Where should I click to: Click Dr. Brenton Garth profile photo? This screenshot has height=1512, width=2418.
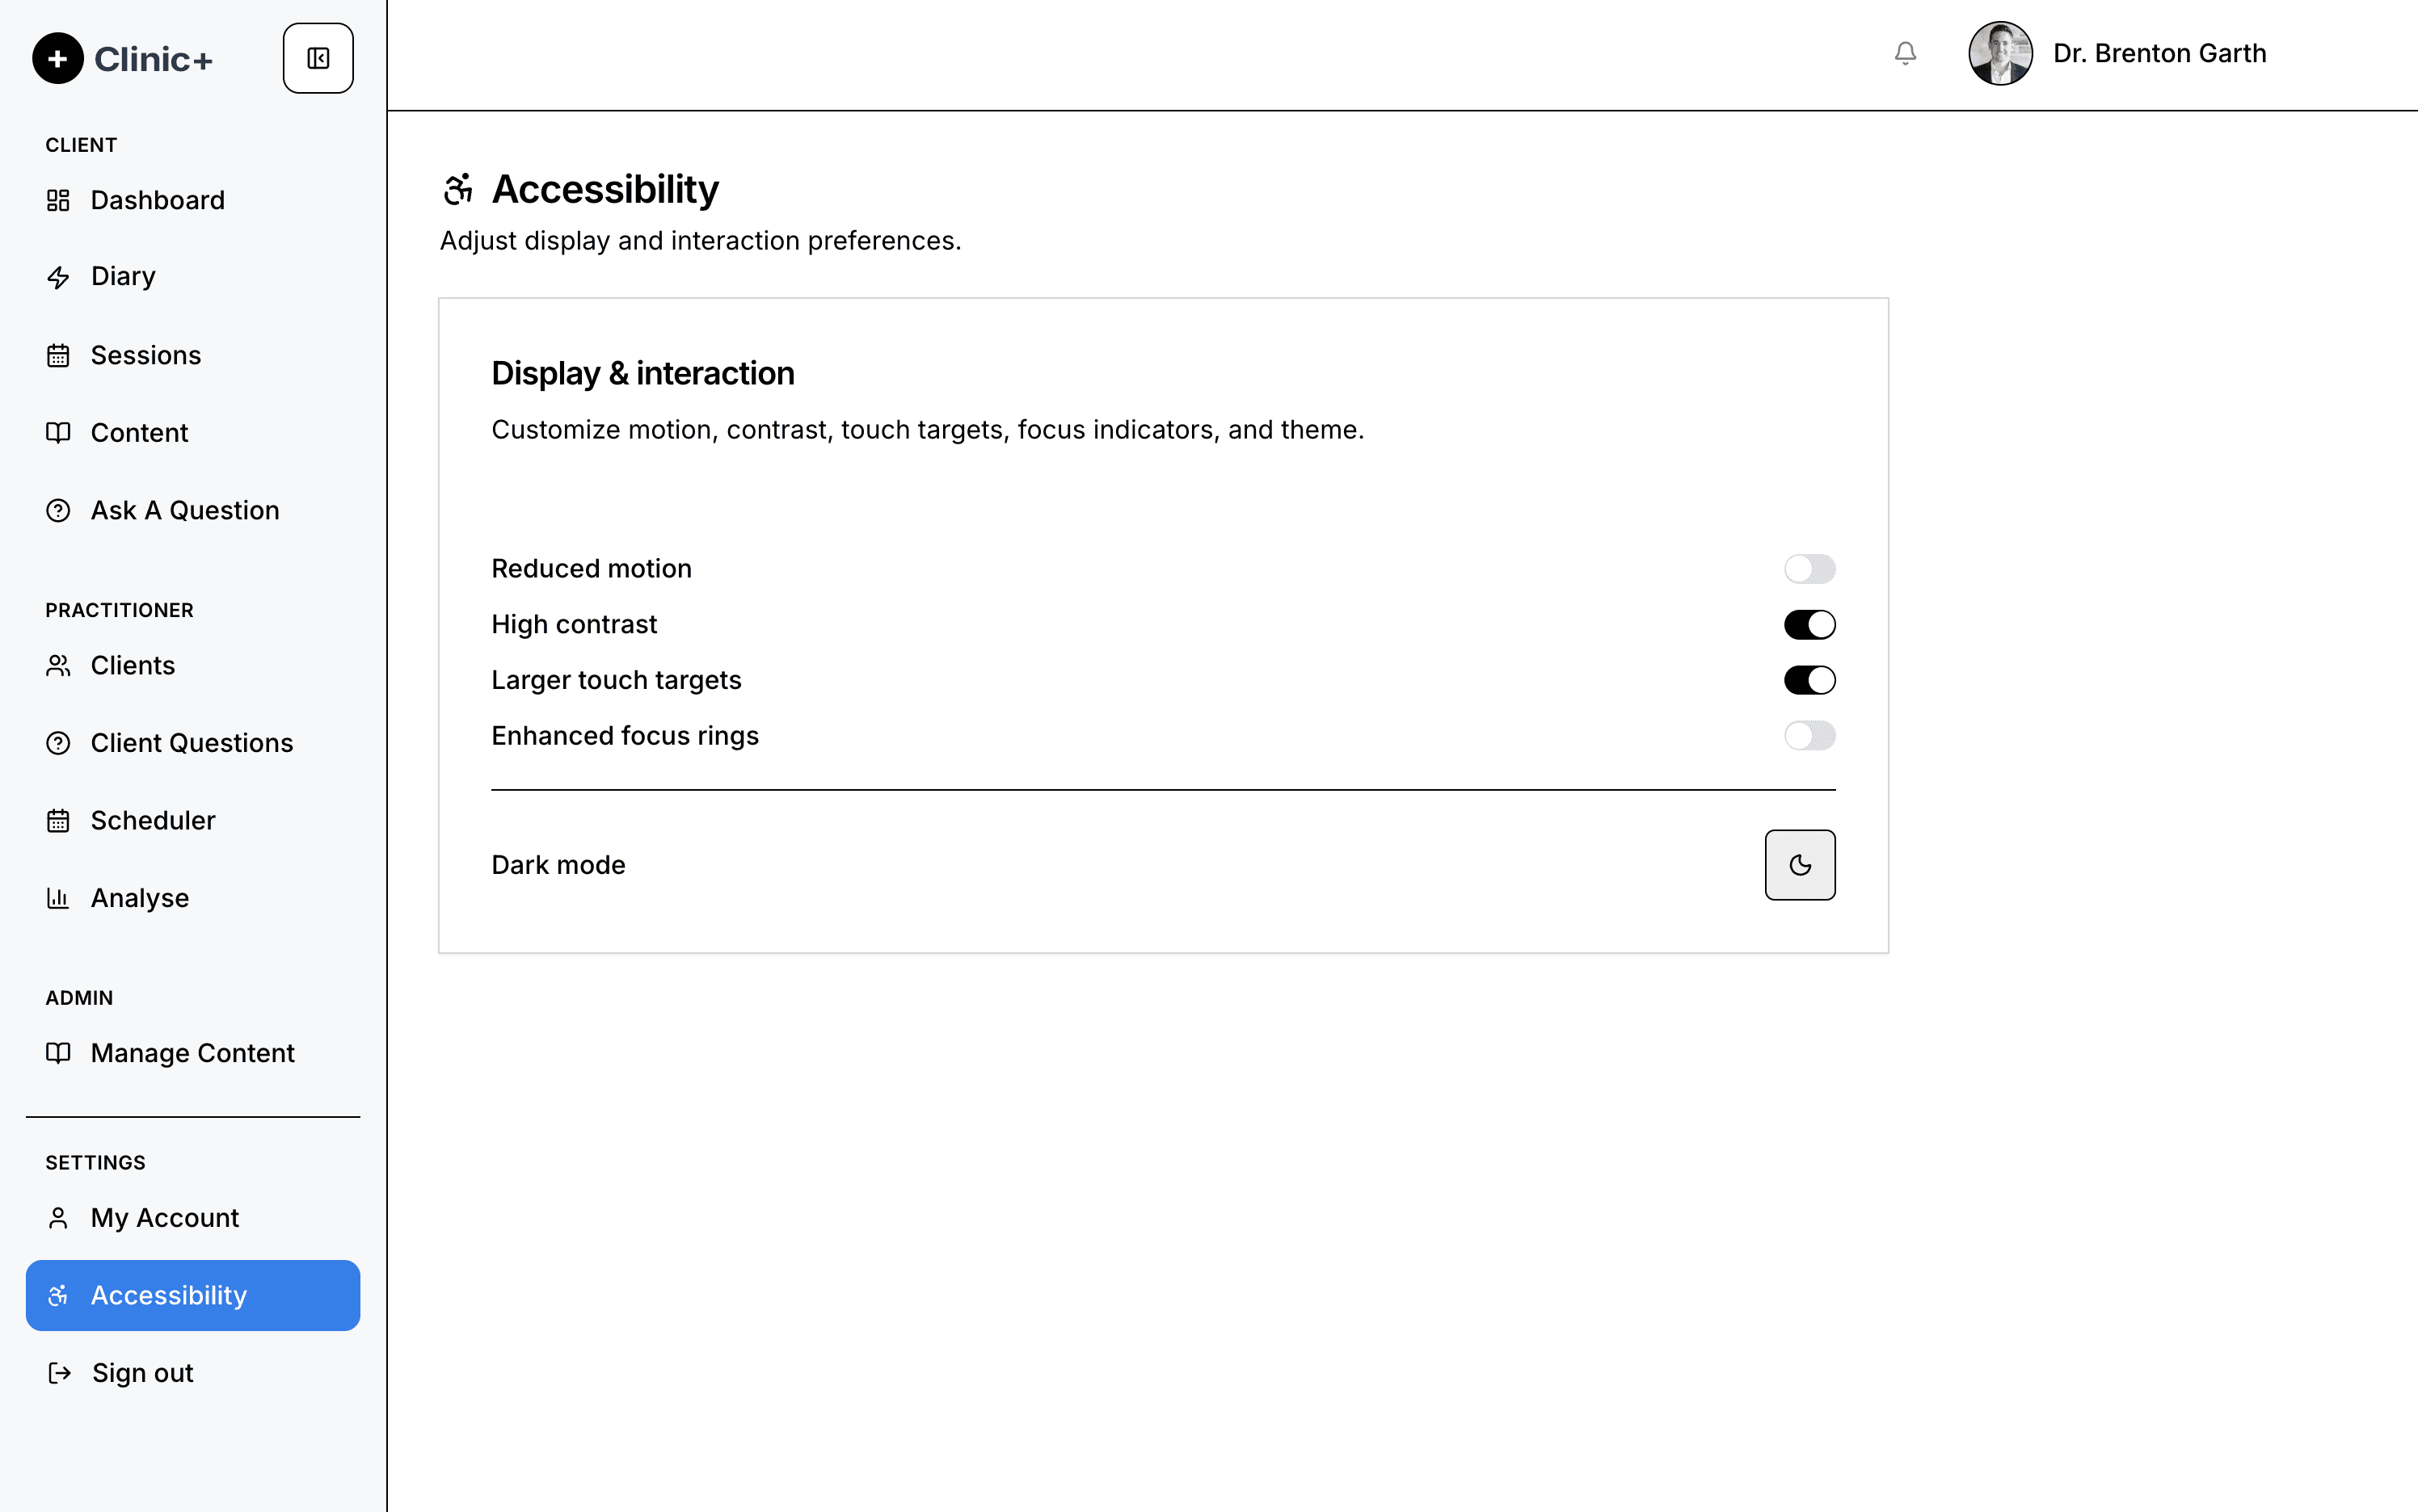2000,53
